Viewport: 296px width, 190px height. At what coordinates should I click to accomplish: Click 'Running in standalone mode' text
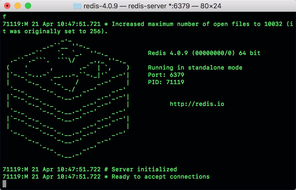pyautogui.click(x=195, y=68)
